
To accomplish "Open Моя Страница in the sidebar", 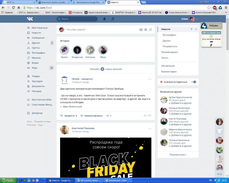I will 39,28.
